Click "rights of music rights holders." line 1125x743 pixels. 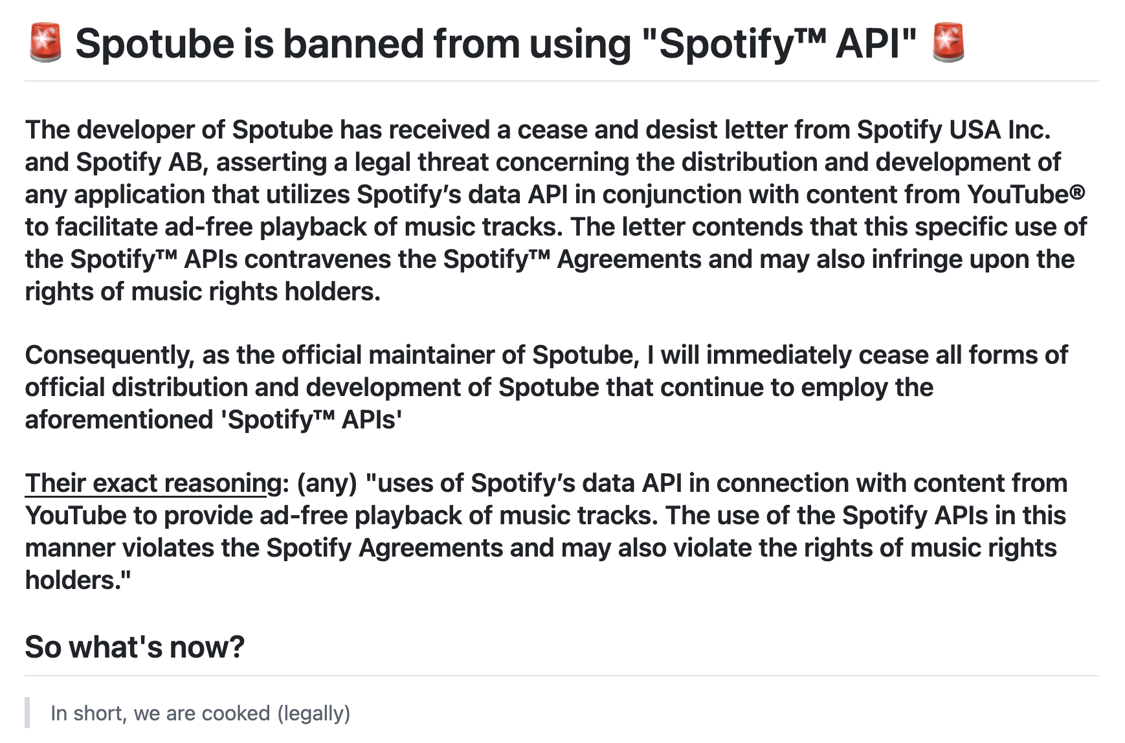point(203,292)
